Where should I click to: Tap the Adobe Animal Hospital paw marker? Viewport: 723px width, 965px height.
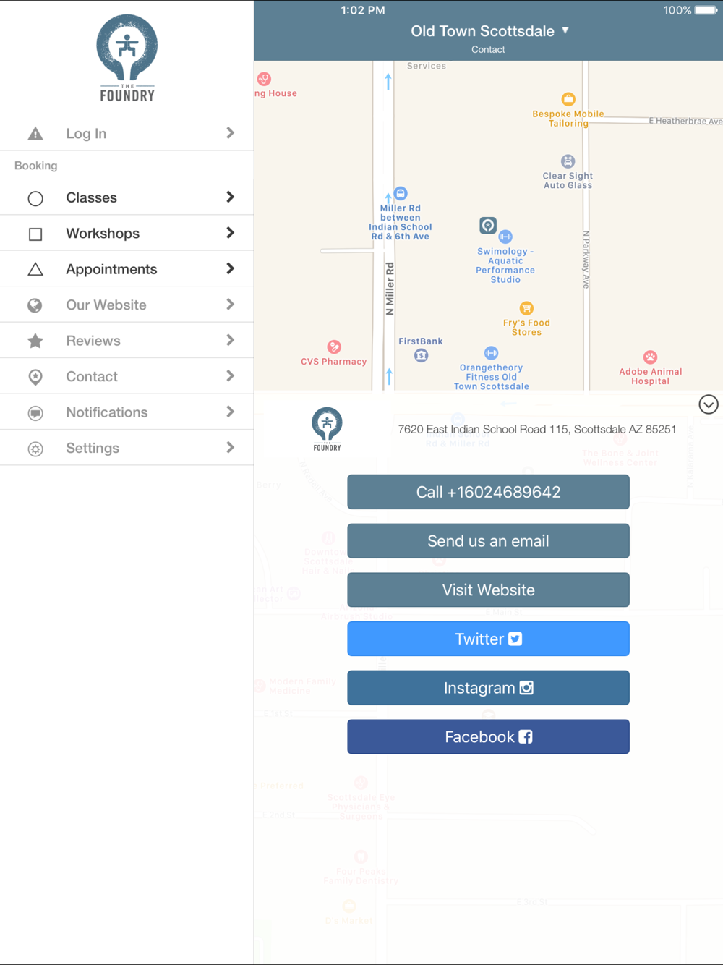[651, 357]
